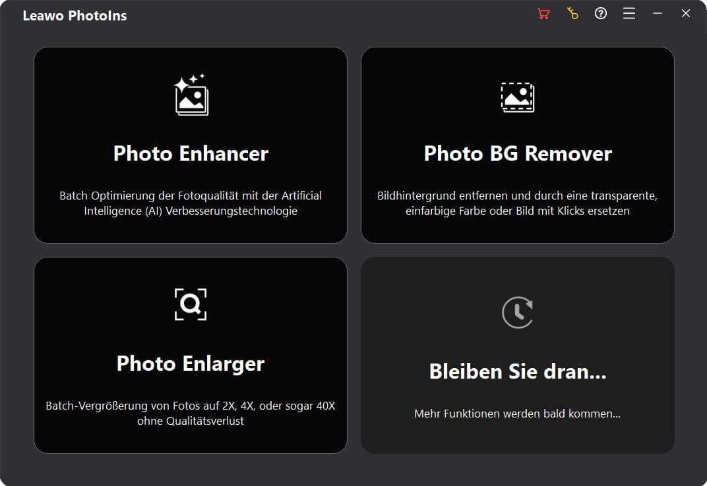Open the help question mark icon

tap(601, 14)
